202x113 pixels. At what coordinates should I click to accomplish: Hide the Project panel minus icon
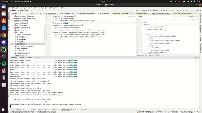(x=44, y=13)
